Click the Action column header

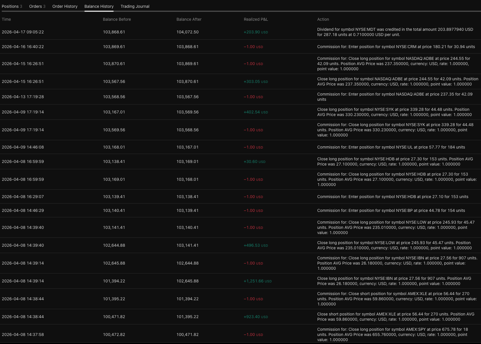point(323,19)
